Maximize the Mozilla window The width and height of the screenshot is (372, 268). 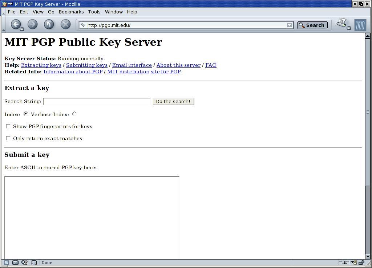361,4
